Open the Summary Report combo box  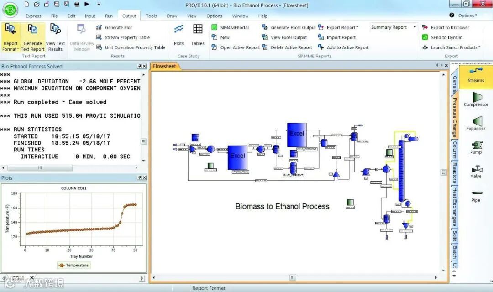[x=393, y=27]
